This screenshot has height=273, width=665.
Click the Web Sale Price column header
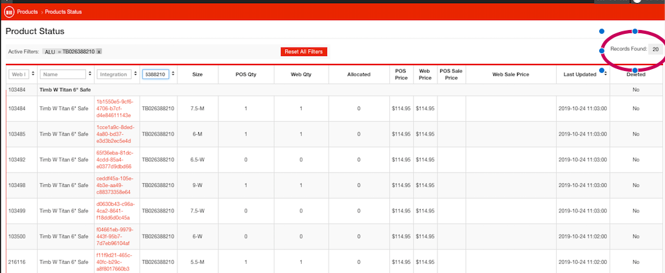pyautogui.click(x=510, y=75)
